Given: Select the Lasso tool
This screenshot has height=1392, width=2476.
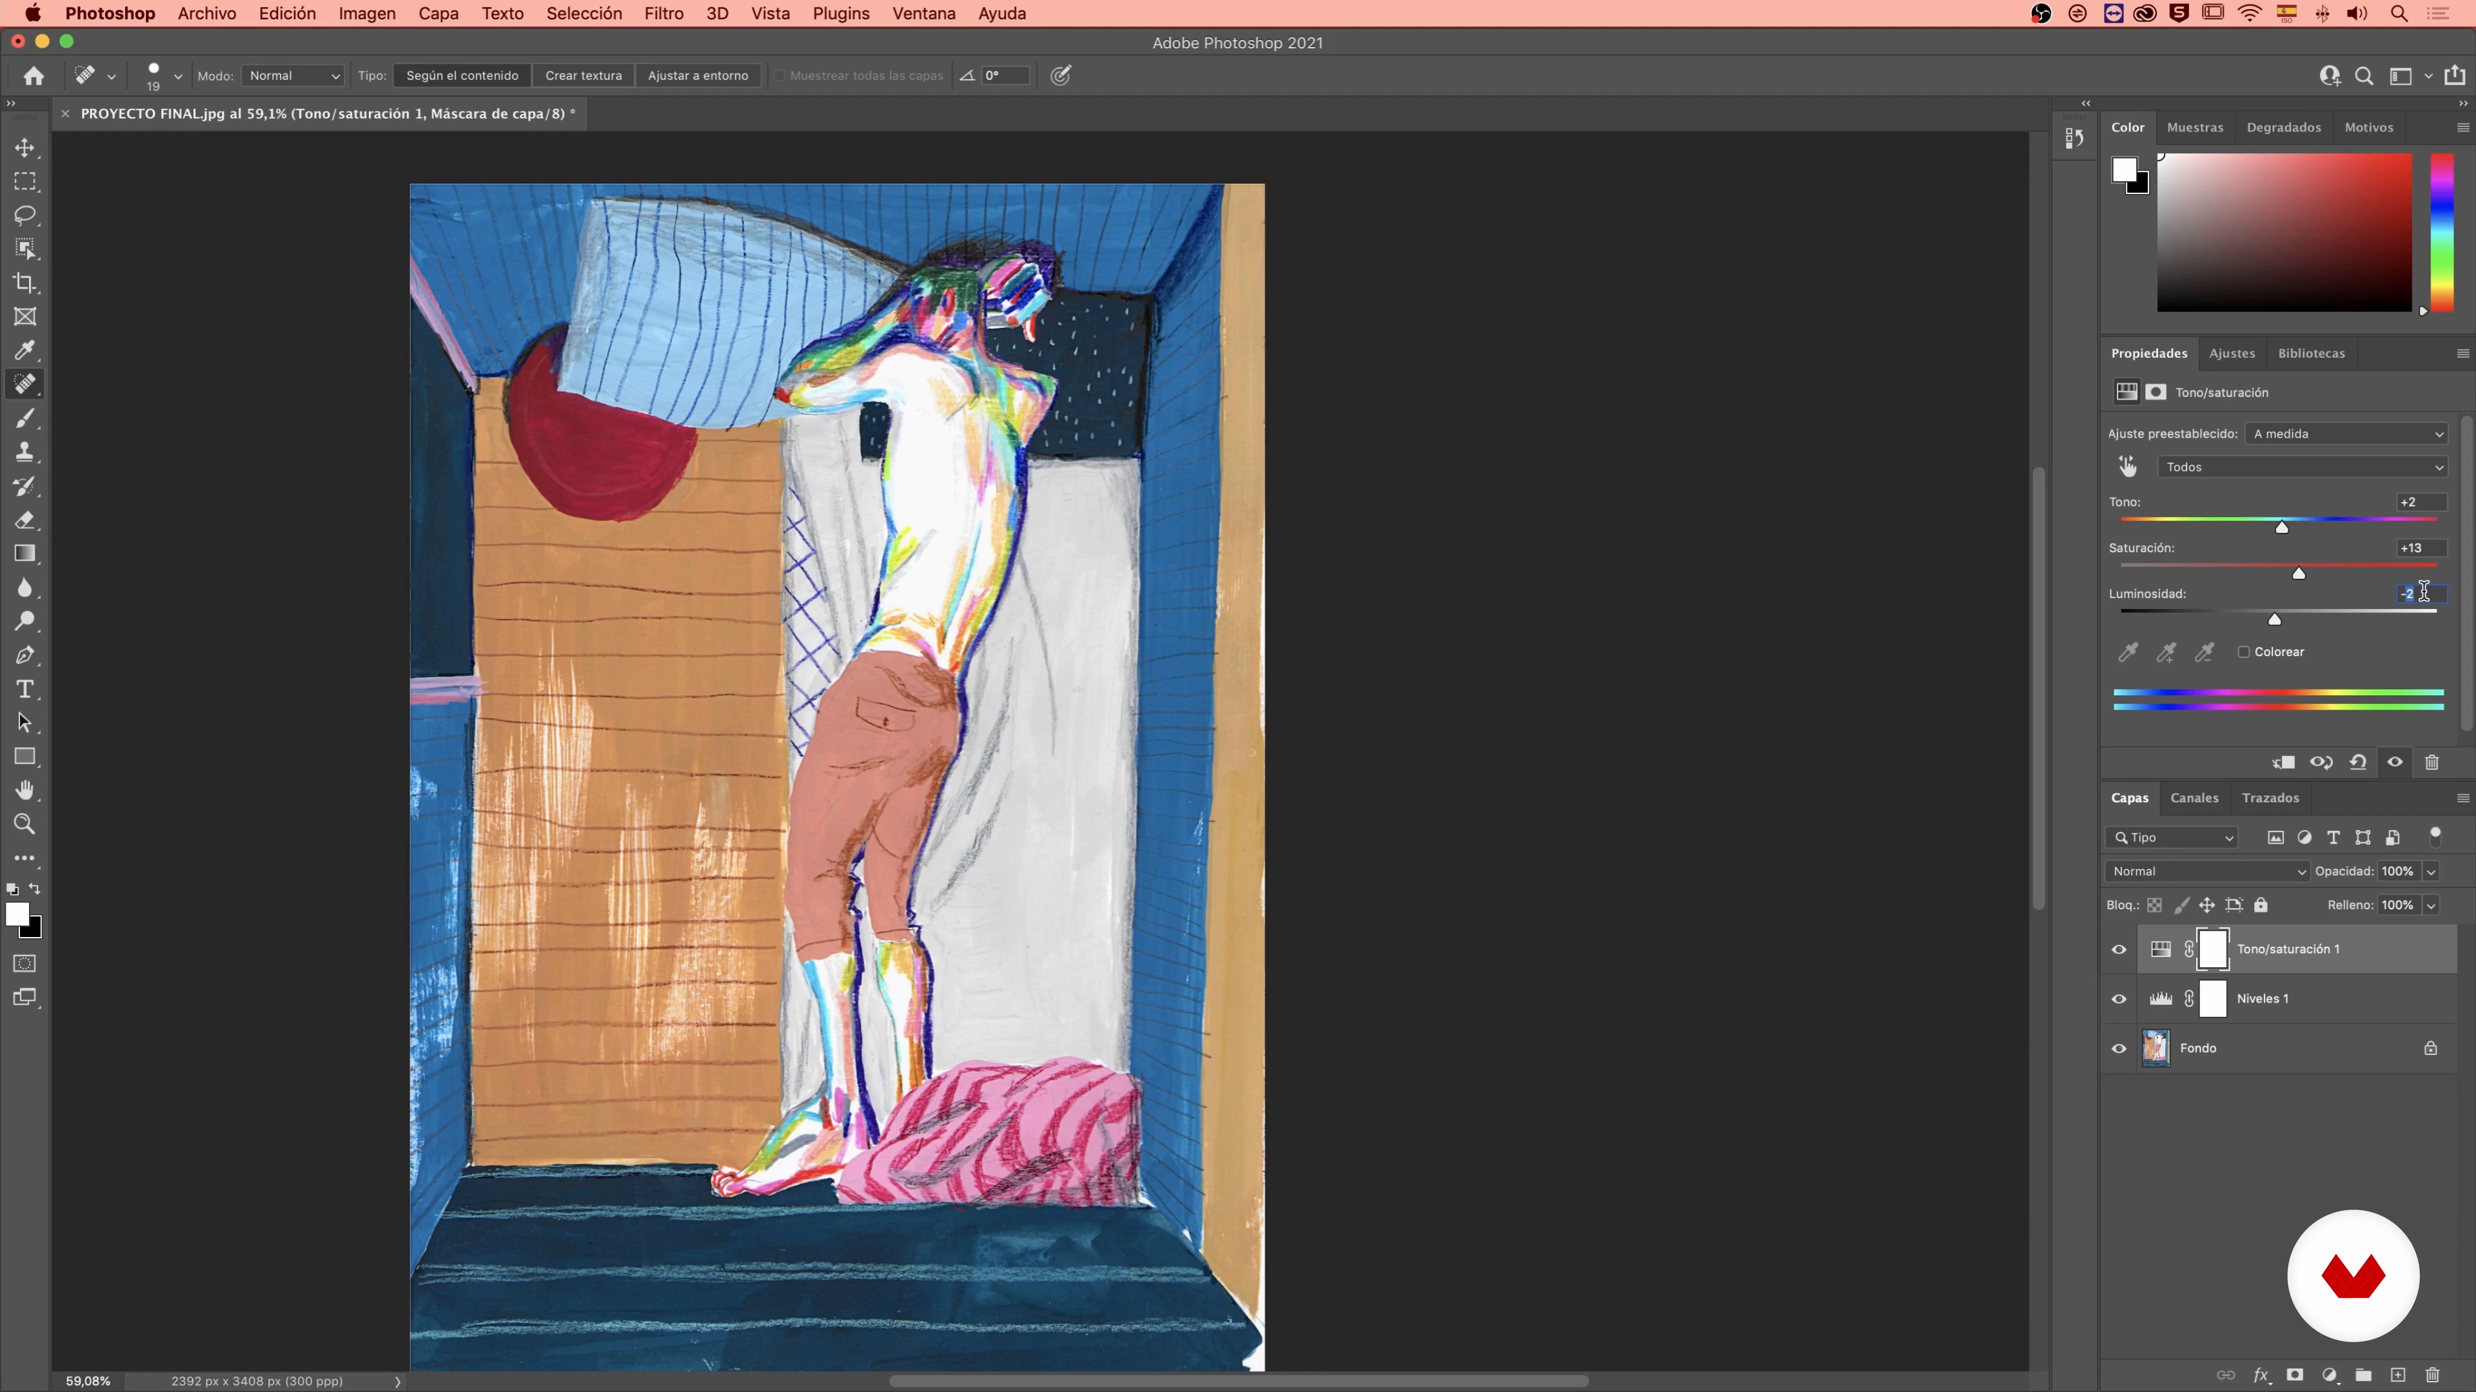Looking at the screenshot, I should coord(25,215).
